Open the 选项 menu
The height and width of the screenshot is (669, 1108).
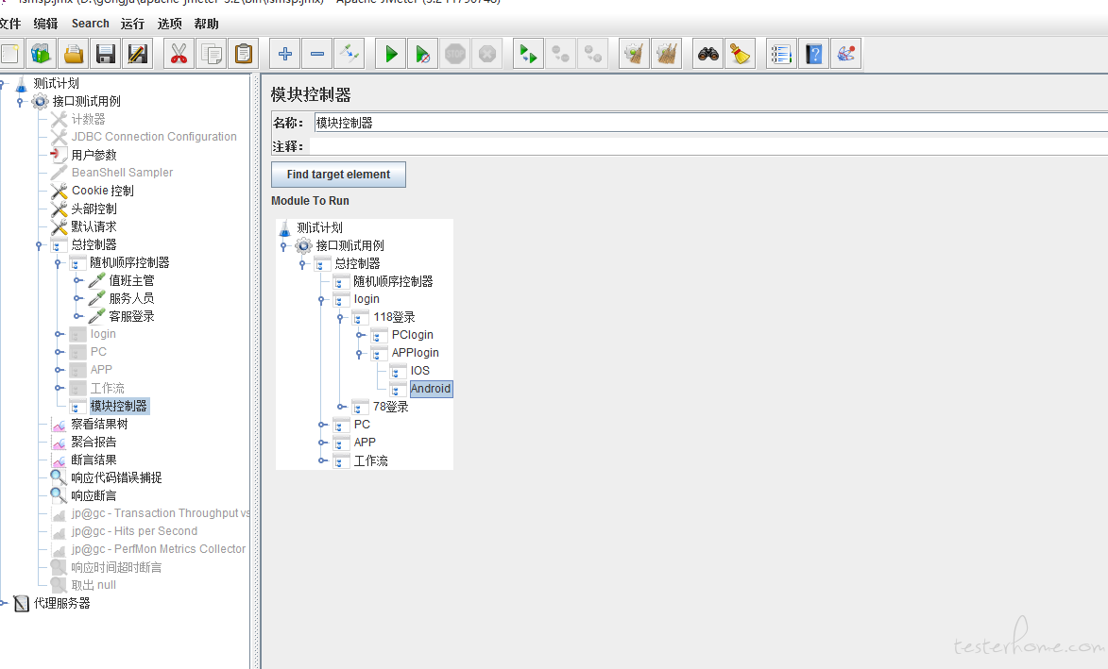coord(170,24)
